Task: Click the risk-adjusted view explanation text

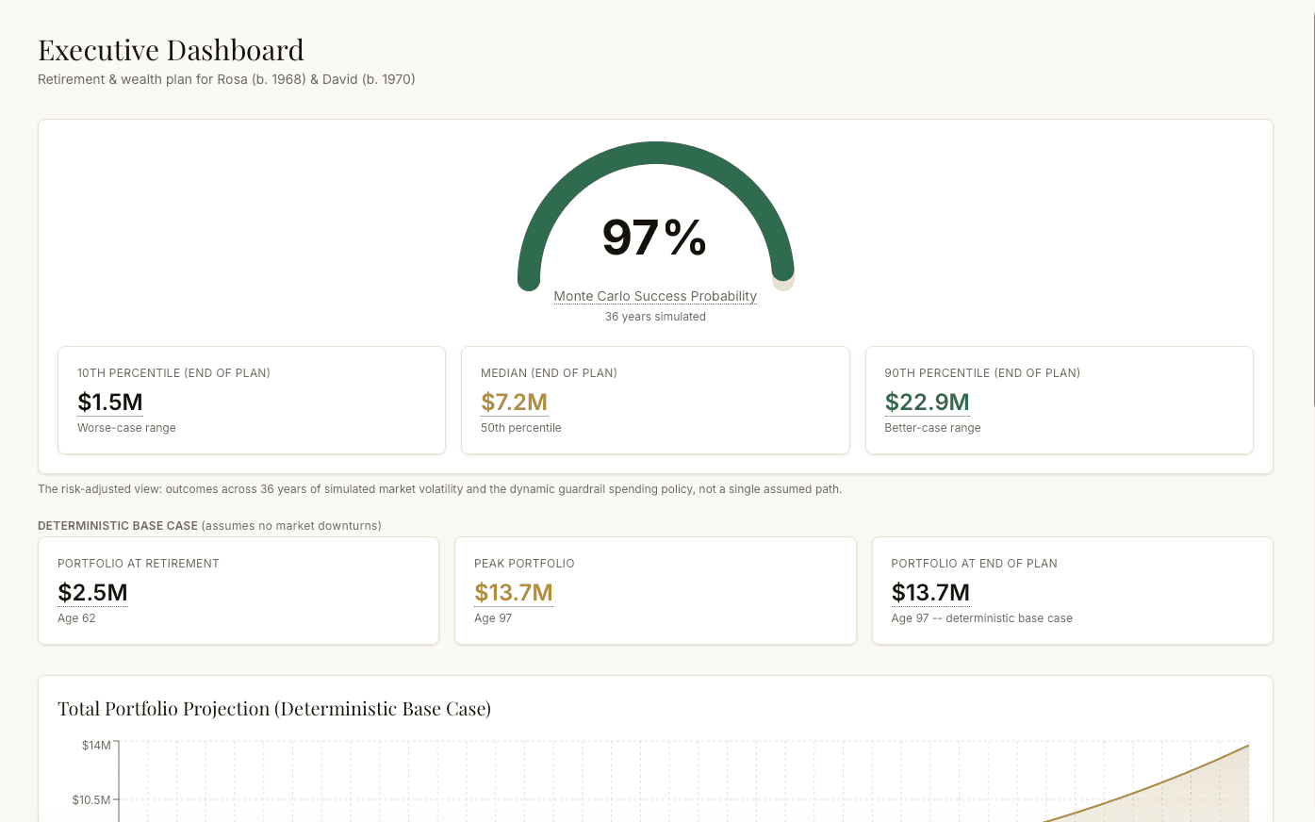Action: [x=439, y=489]
